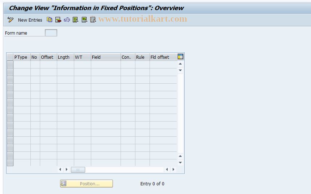The width and height of the screenshot is (311, 194).
Task: Click the Delete entry icon
Action: click(x=58, y=20)
